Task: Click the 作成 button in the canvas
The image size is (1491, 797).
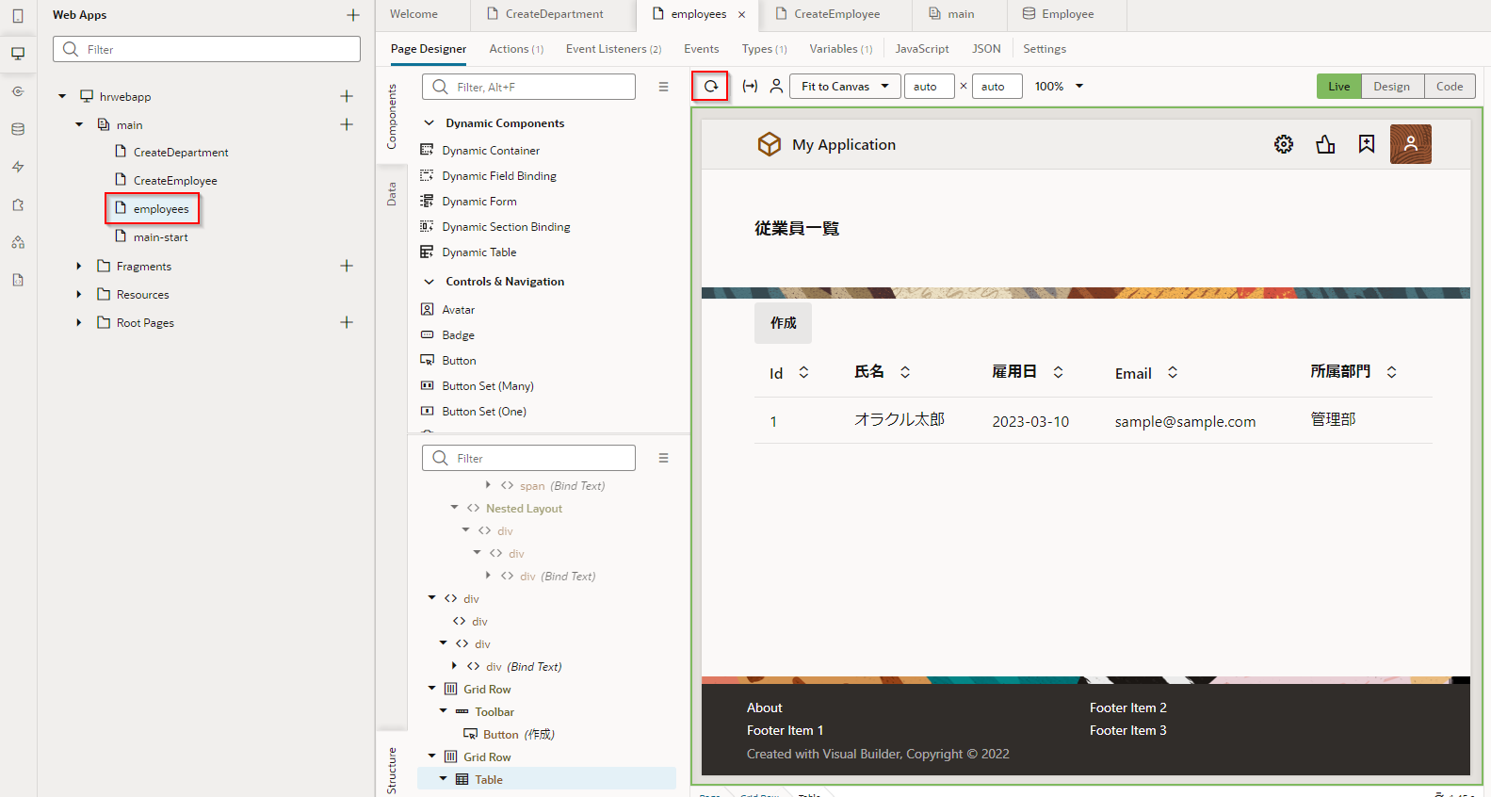Action: click(x=783, y=323)
